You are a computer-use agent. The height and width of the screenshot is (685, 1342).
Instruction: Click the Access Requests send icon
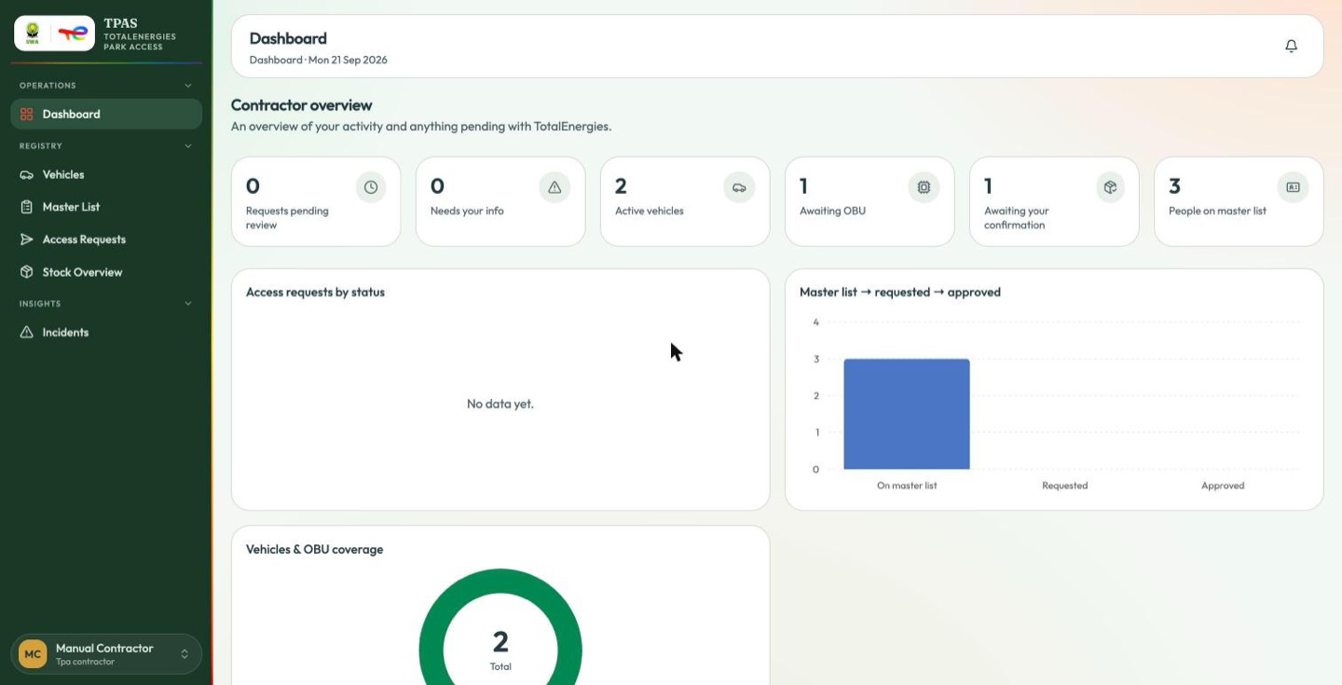[x=26, y=240]
